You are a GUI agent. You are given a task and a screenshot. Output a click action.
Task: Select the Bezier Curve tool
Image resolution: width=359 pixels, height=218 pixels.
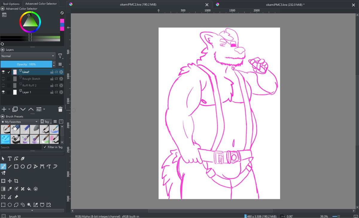[42, 167]
